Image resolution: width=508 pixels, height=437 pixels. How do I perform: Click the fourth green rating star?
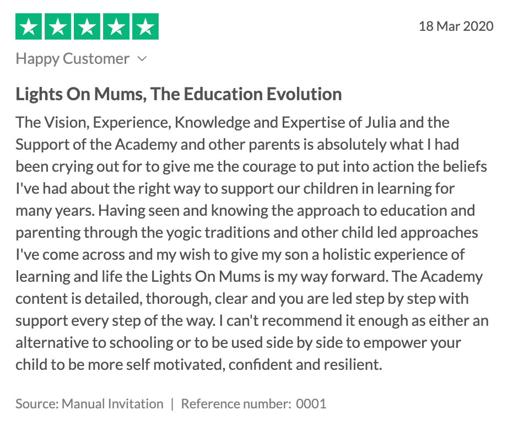click(x=116, y=26)
